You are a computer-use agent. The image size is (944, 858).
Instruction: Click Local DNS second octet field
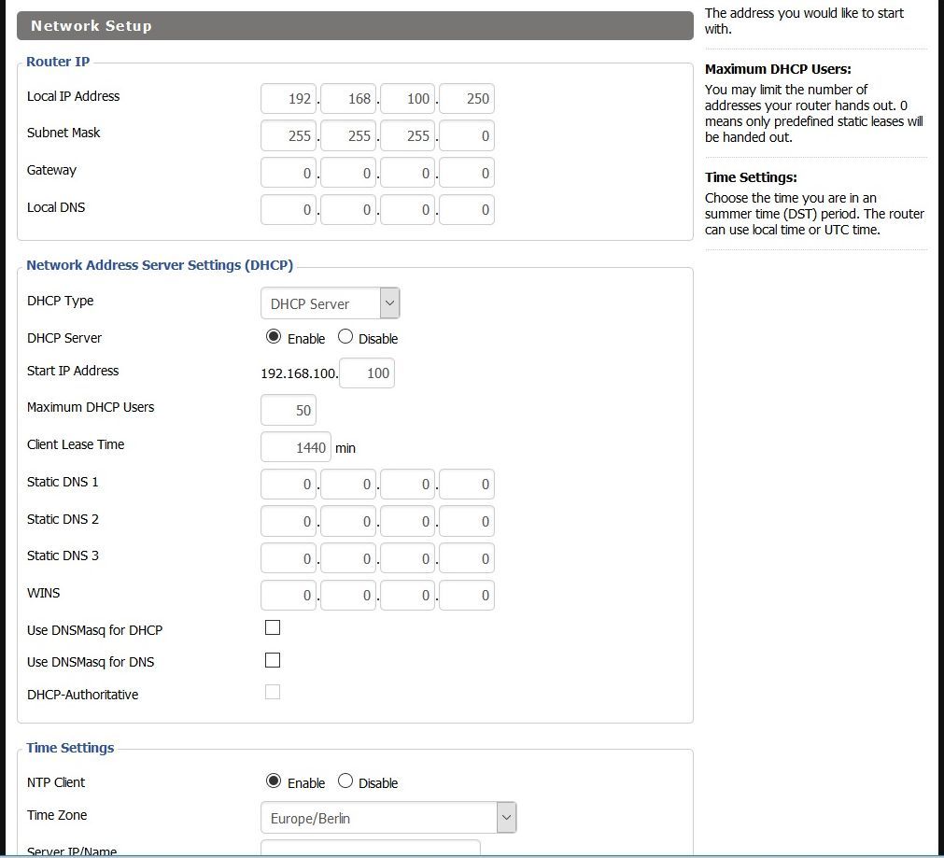click(x=348, y=209)
